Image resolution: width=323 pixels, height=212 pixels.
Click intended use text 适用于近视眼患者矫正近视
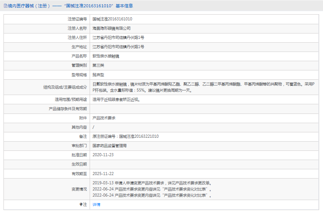(116, 99)
